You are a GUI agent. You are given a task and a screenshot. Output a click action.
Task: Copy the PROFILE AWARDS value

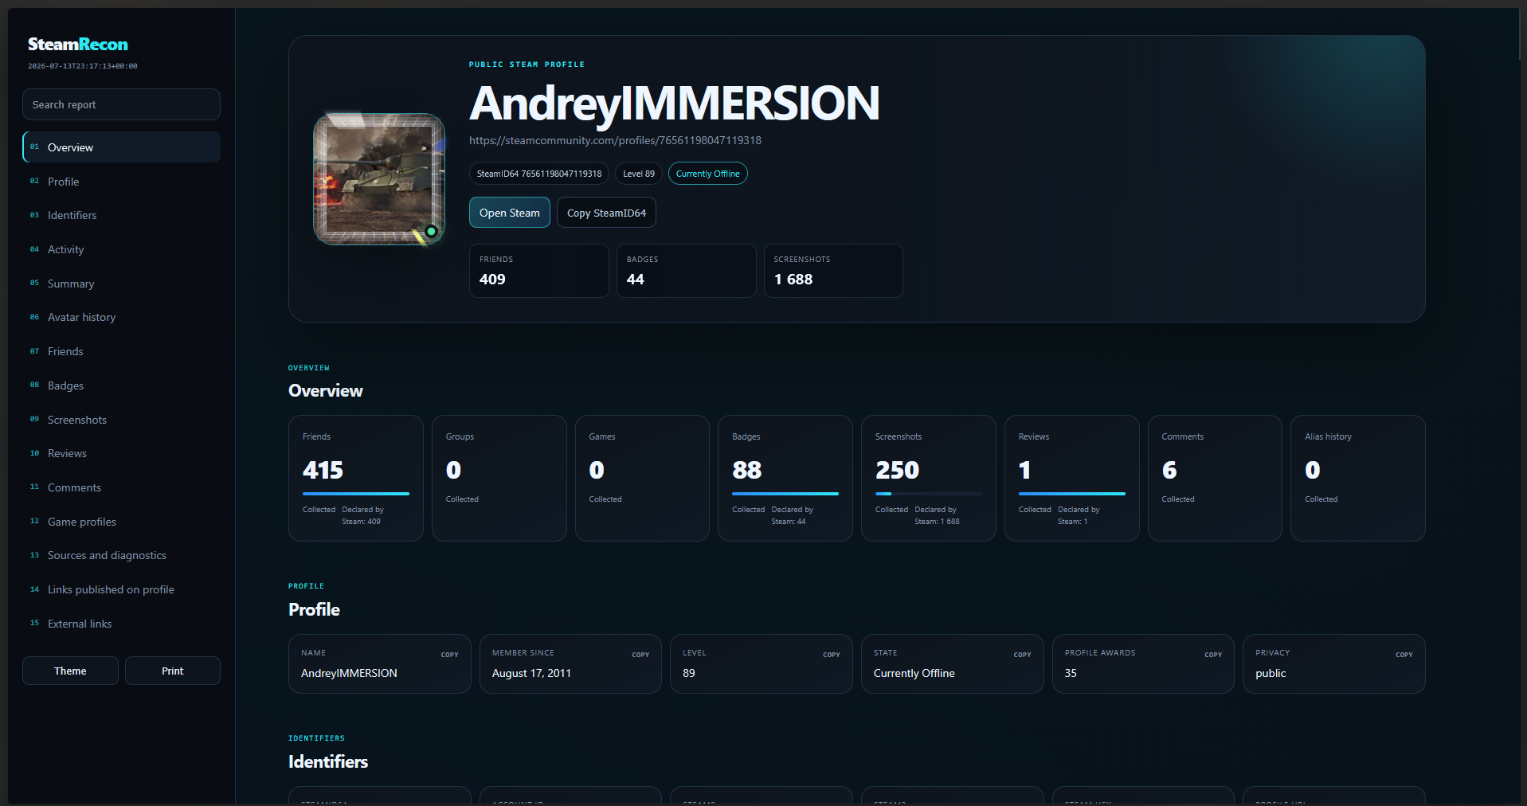click(1213, 655)
